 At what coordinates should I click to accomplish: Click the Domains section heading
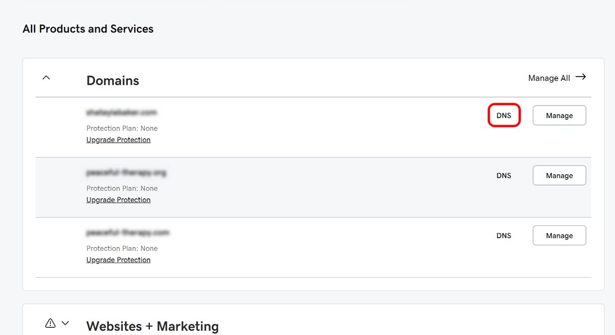[113, 81]
